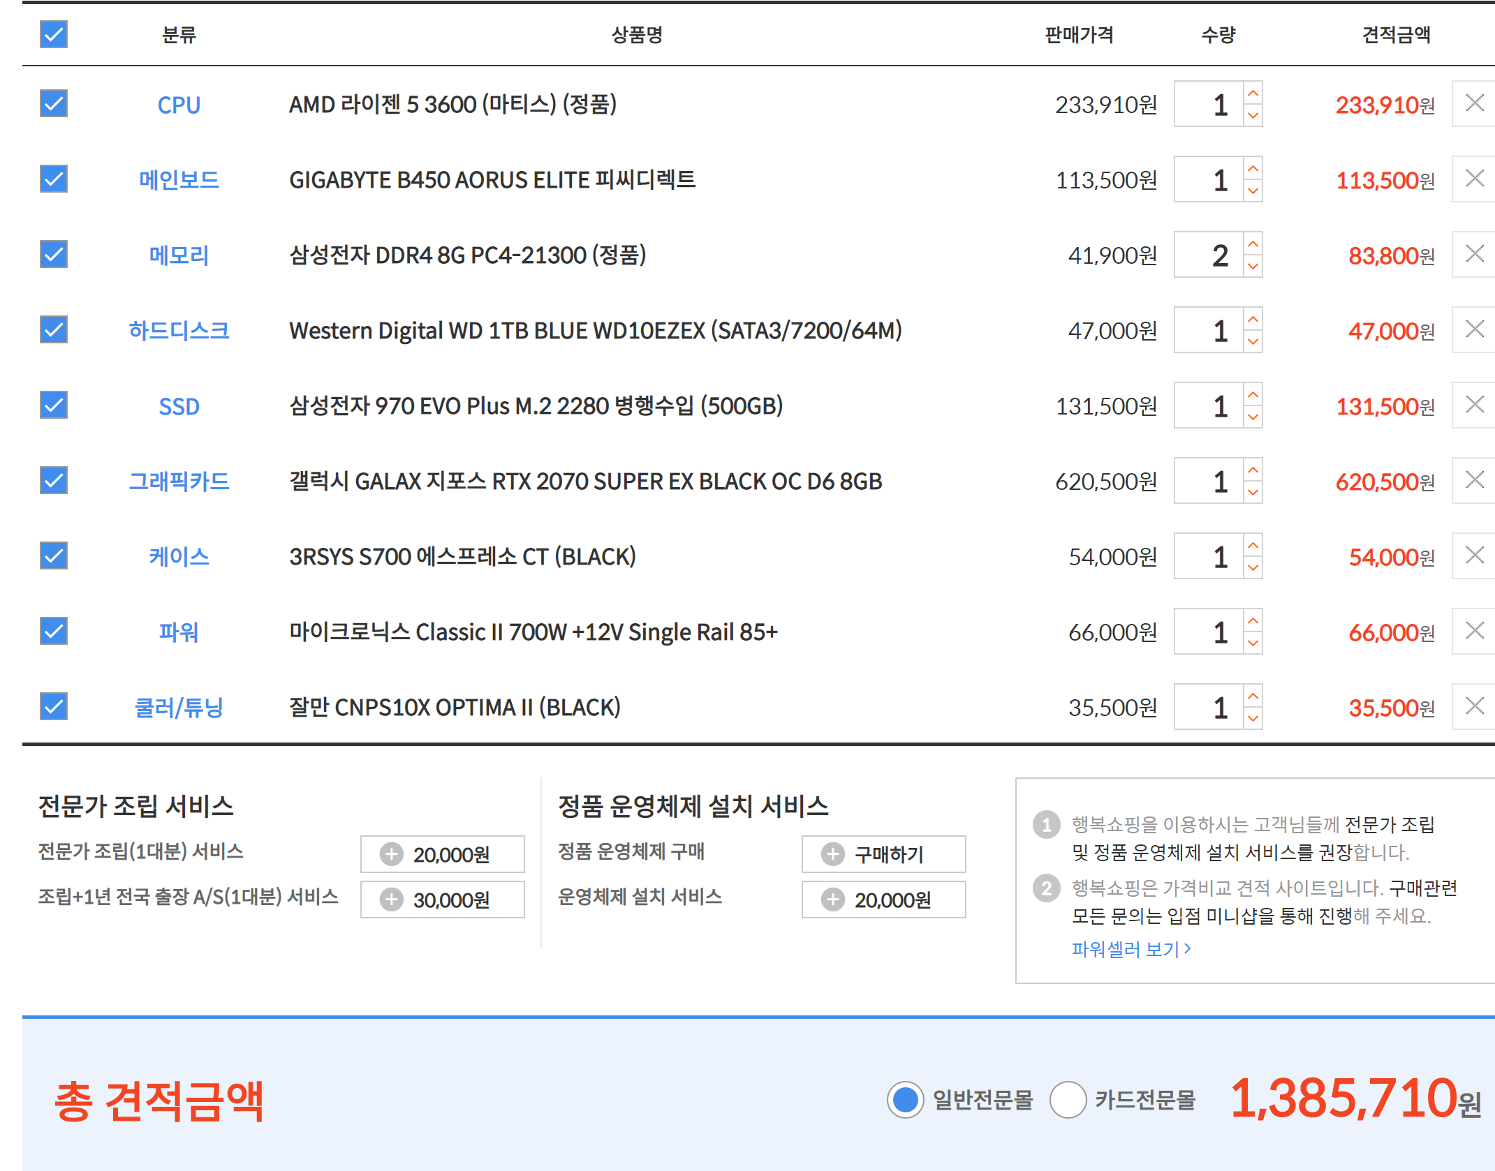Open the CPU category link
This screenshot has height=1171, width=1495.
tap(179, 105)
